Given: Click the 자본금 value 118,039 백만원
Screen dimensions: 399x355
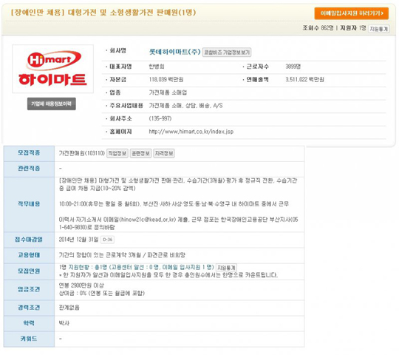Looking at the screenshot, I should tap(166, 80).
